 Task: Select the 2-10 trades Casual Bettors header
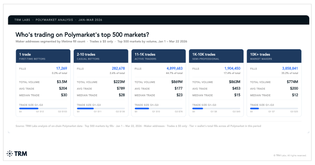101,56
